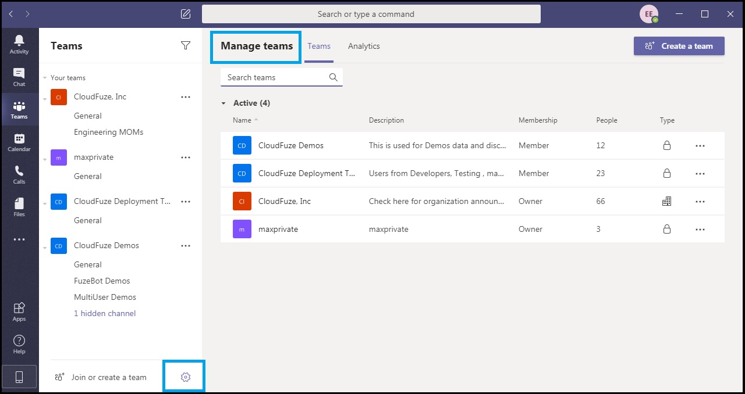The image size is (745, 394).
Task: Collapse the Active (4) group
Action: click(x=223, y=103)
